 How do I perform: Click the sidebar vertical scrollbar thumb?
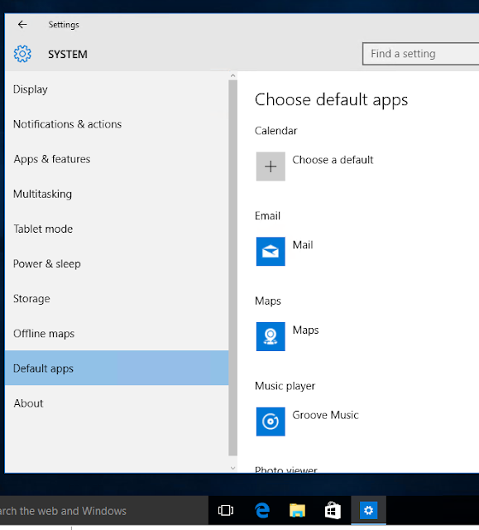pos(232,267)
